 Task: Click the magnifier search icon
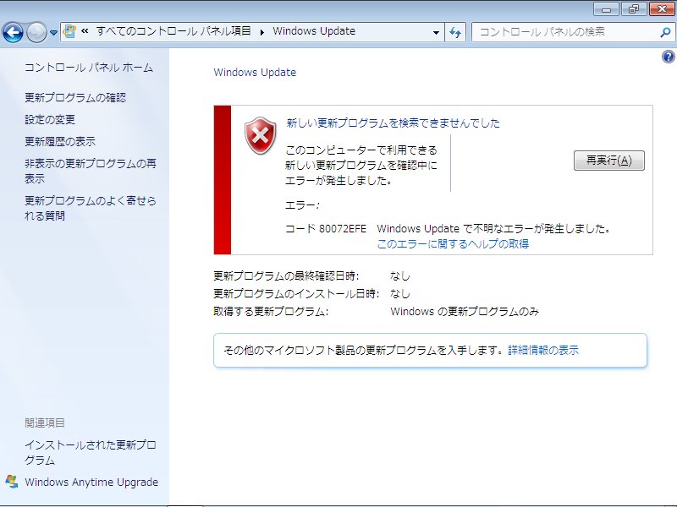click(x=666, y=32)
